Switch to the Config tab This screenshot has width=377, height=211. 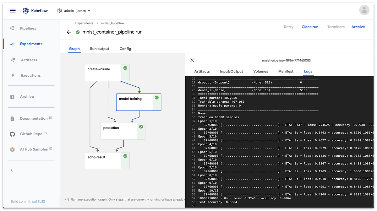coord(125,49)
